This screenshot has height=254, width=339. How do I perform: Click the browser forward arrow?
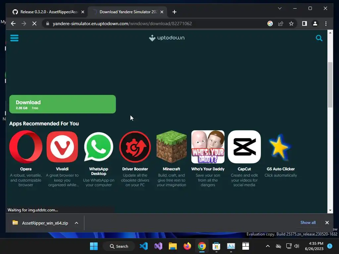(24, 23)
